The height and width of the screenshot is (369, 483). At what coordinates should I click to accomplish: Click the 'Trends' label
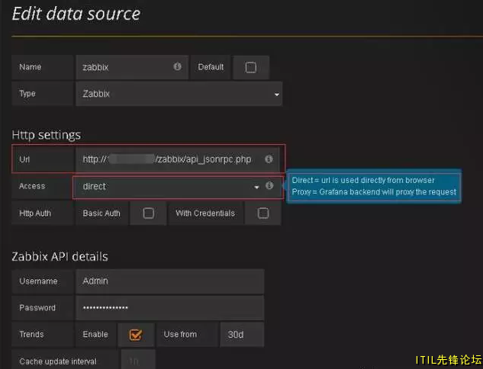(31, 334)
